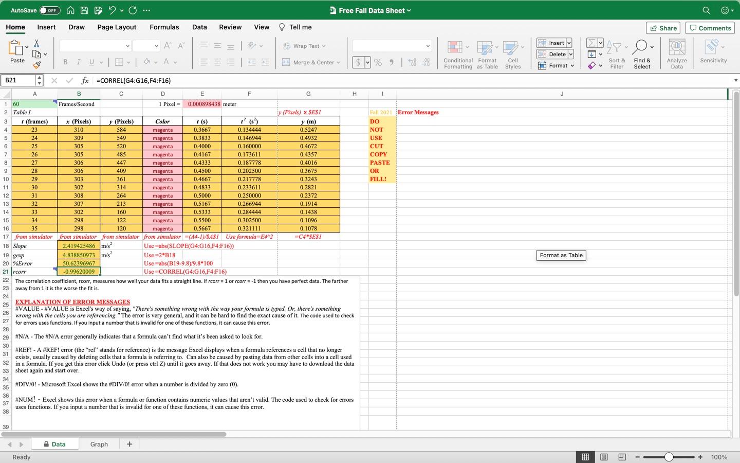The image size is (740, 463).
Task: Click the Insert Function fx icon
Action: point(85,80)
